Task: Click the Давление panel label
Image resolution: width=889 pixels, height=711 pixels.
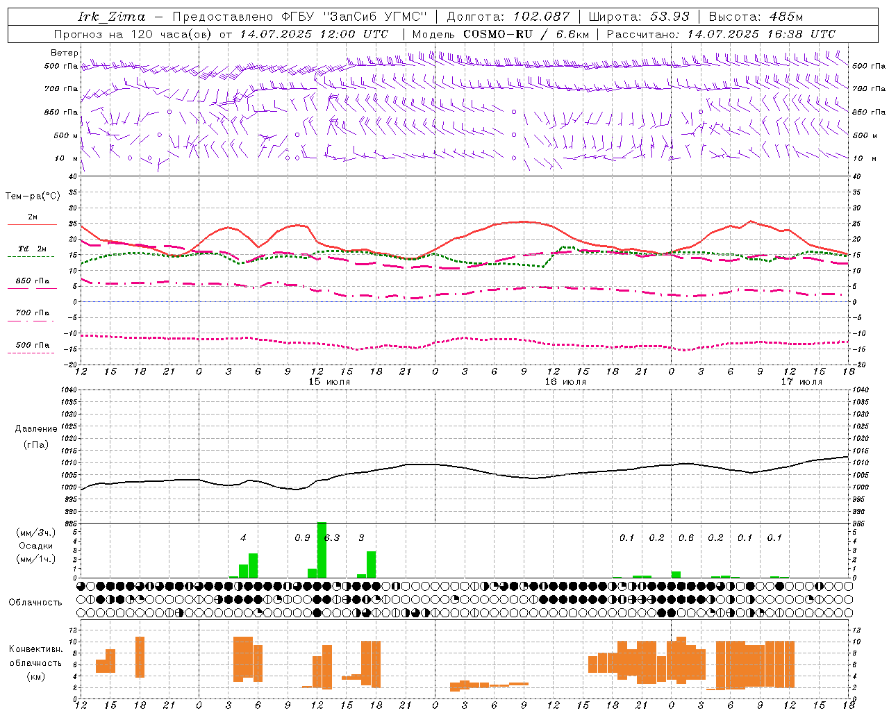Action: [x=36, y=429]
